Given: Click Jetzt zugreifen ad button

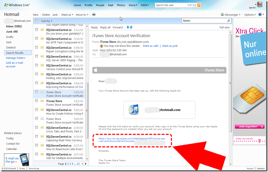Looking at the screenshot, I should (249, 126).
